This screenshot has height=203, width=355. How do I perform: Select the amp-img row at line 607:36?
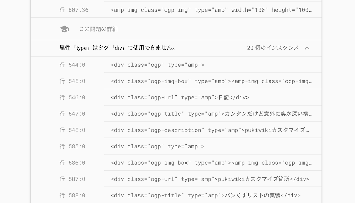pyautogui.click(x=177, y=9)
